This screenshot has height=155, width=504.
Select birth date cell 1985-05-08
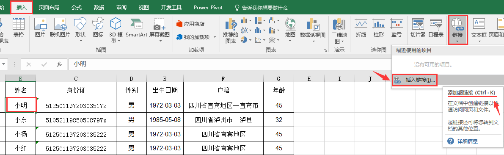tap(165, 119)
